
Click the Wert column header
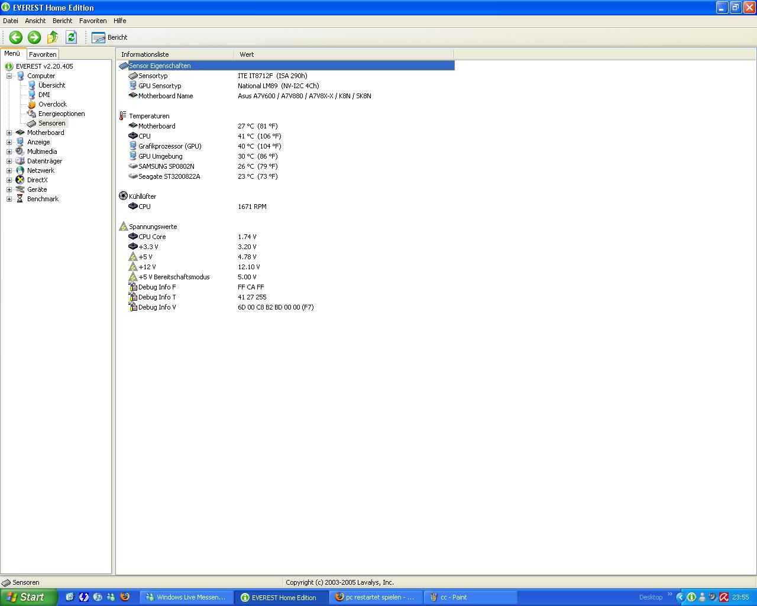click(x=344, y=54)
